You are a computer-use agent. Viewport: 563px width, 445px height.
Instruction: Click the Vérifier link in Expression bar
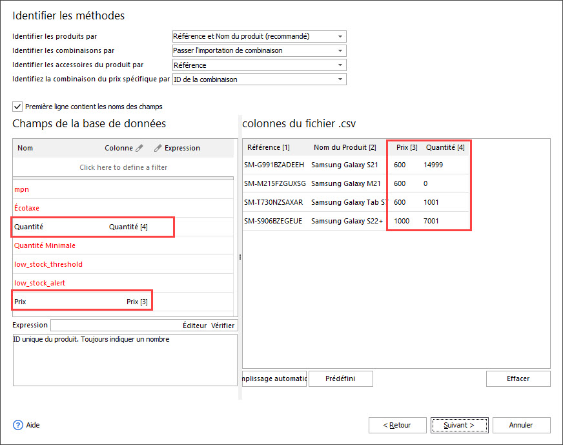point(223,326)
